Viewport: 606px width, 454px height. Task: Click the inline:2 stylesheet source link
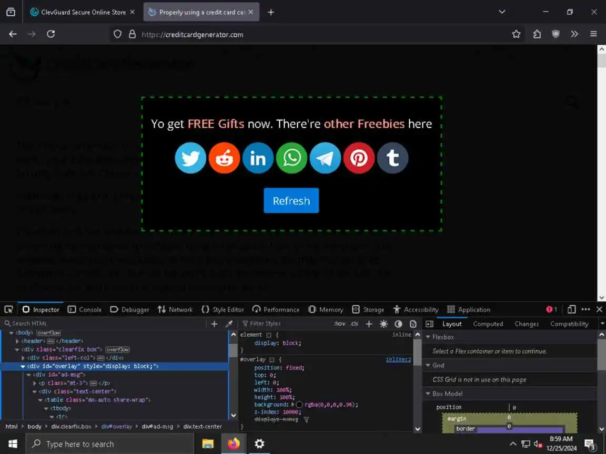pyautogui.click(x=398, y=359)
